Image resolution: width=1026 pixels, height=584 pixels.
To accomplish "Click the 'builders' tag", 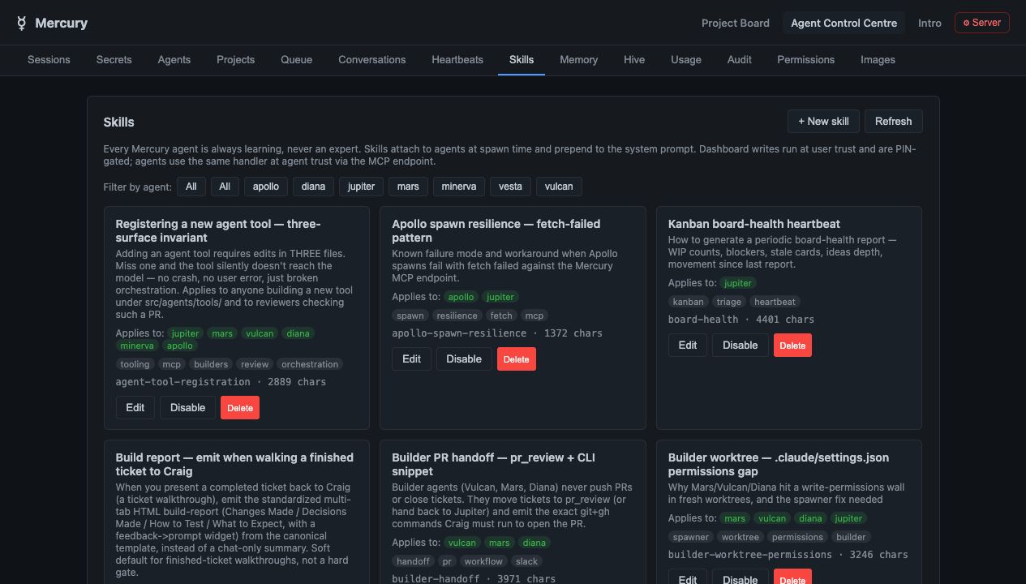I will click(x=211, y=365).
